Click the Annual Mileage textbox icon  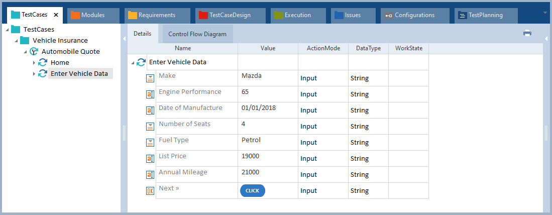tap(150, 175)
